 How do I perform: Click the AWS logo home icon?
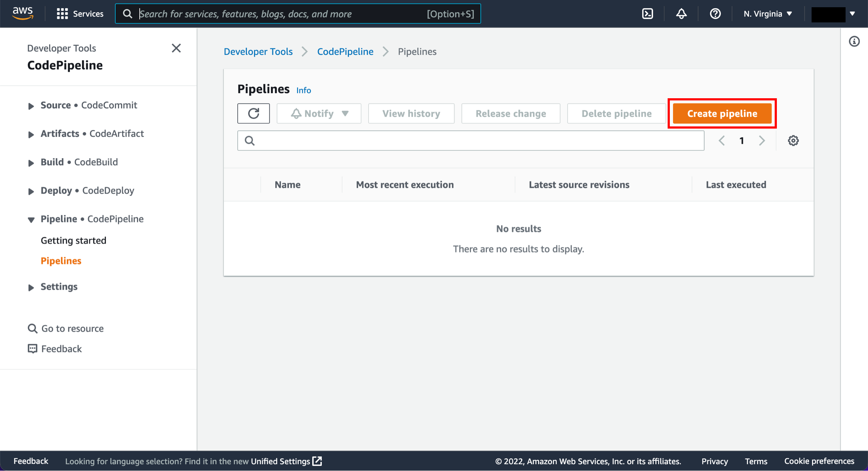[23, 13]
